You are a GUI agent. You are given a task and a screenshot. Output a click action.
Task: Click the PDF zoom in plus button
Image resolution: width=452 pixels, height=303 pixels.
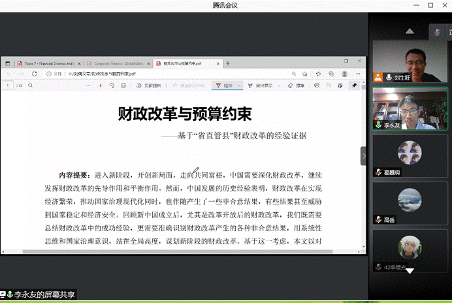tap(100, 86)
